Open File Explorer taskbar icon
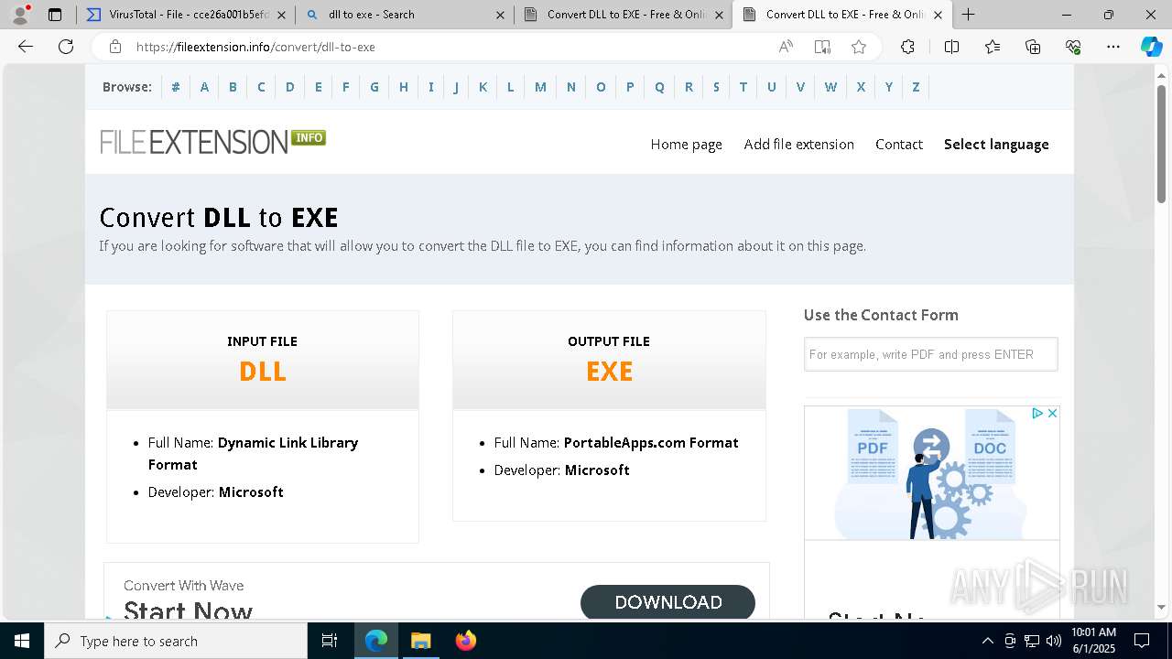 [x=421, y=641]
